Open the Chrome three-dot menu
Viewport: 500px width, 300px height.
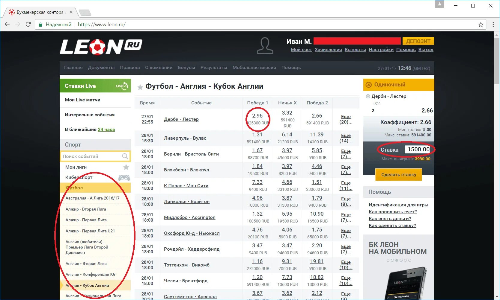[493, 25]
